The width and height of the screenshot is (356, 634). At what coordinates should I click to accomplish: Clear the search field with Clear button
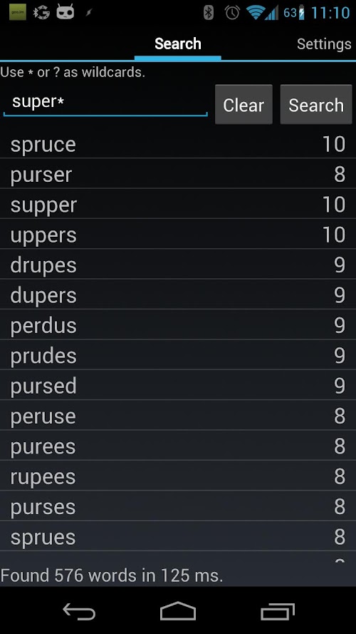(x=244, y=105)
